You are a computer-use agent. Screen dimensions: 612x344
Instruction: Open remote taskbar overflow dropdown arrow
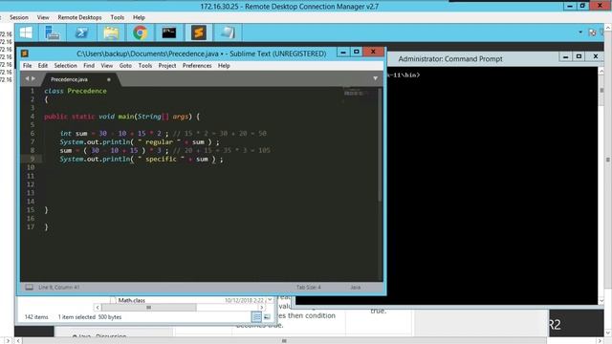point(580,32)
